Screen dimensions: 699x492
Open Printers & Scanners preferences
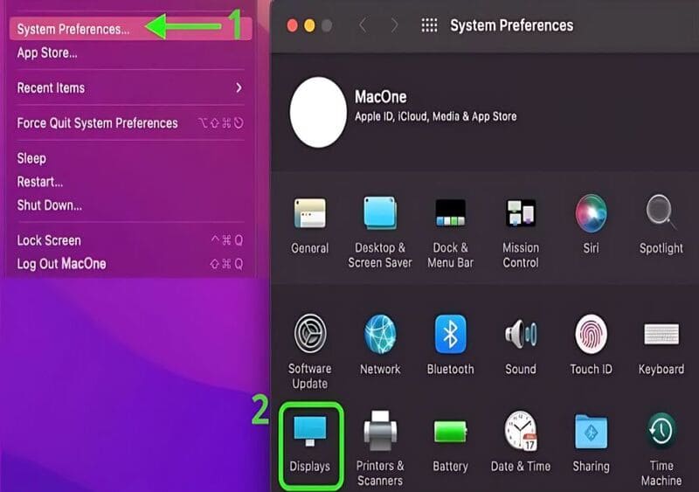(380, 448)
